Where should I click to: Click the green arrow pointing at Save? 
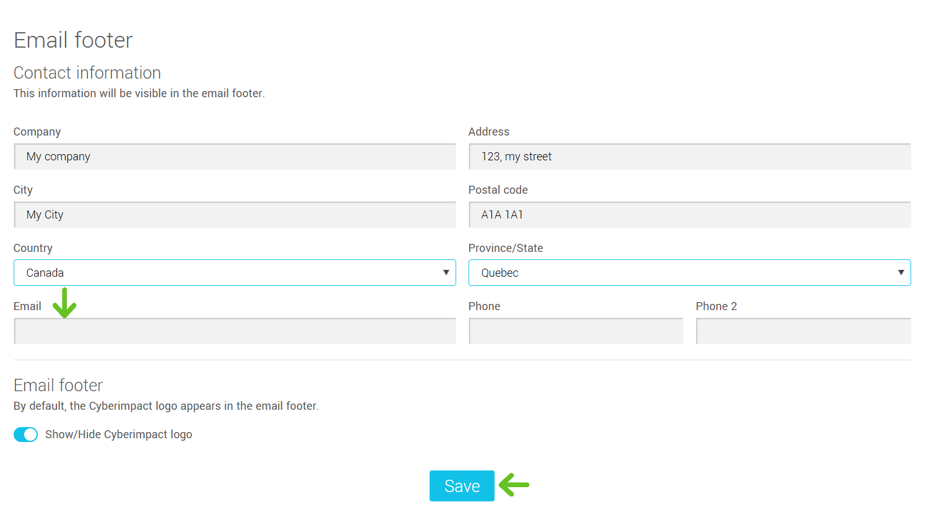coord(514,485)
